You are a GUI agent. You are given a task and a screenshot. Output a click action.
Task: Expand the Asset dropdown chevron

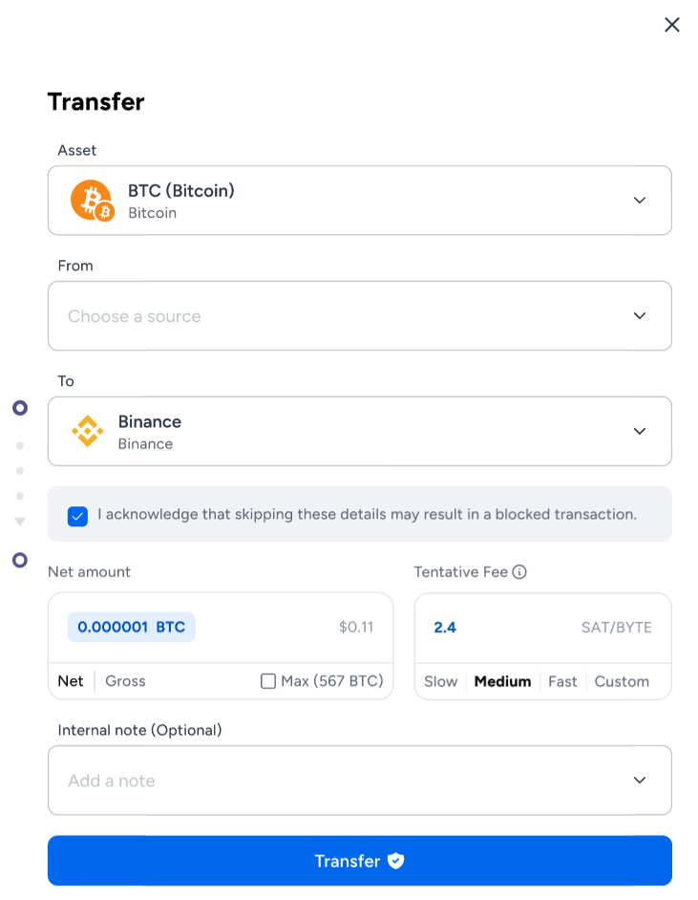click(x=640, y=201)
